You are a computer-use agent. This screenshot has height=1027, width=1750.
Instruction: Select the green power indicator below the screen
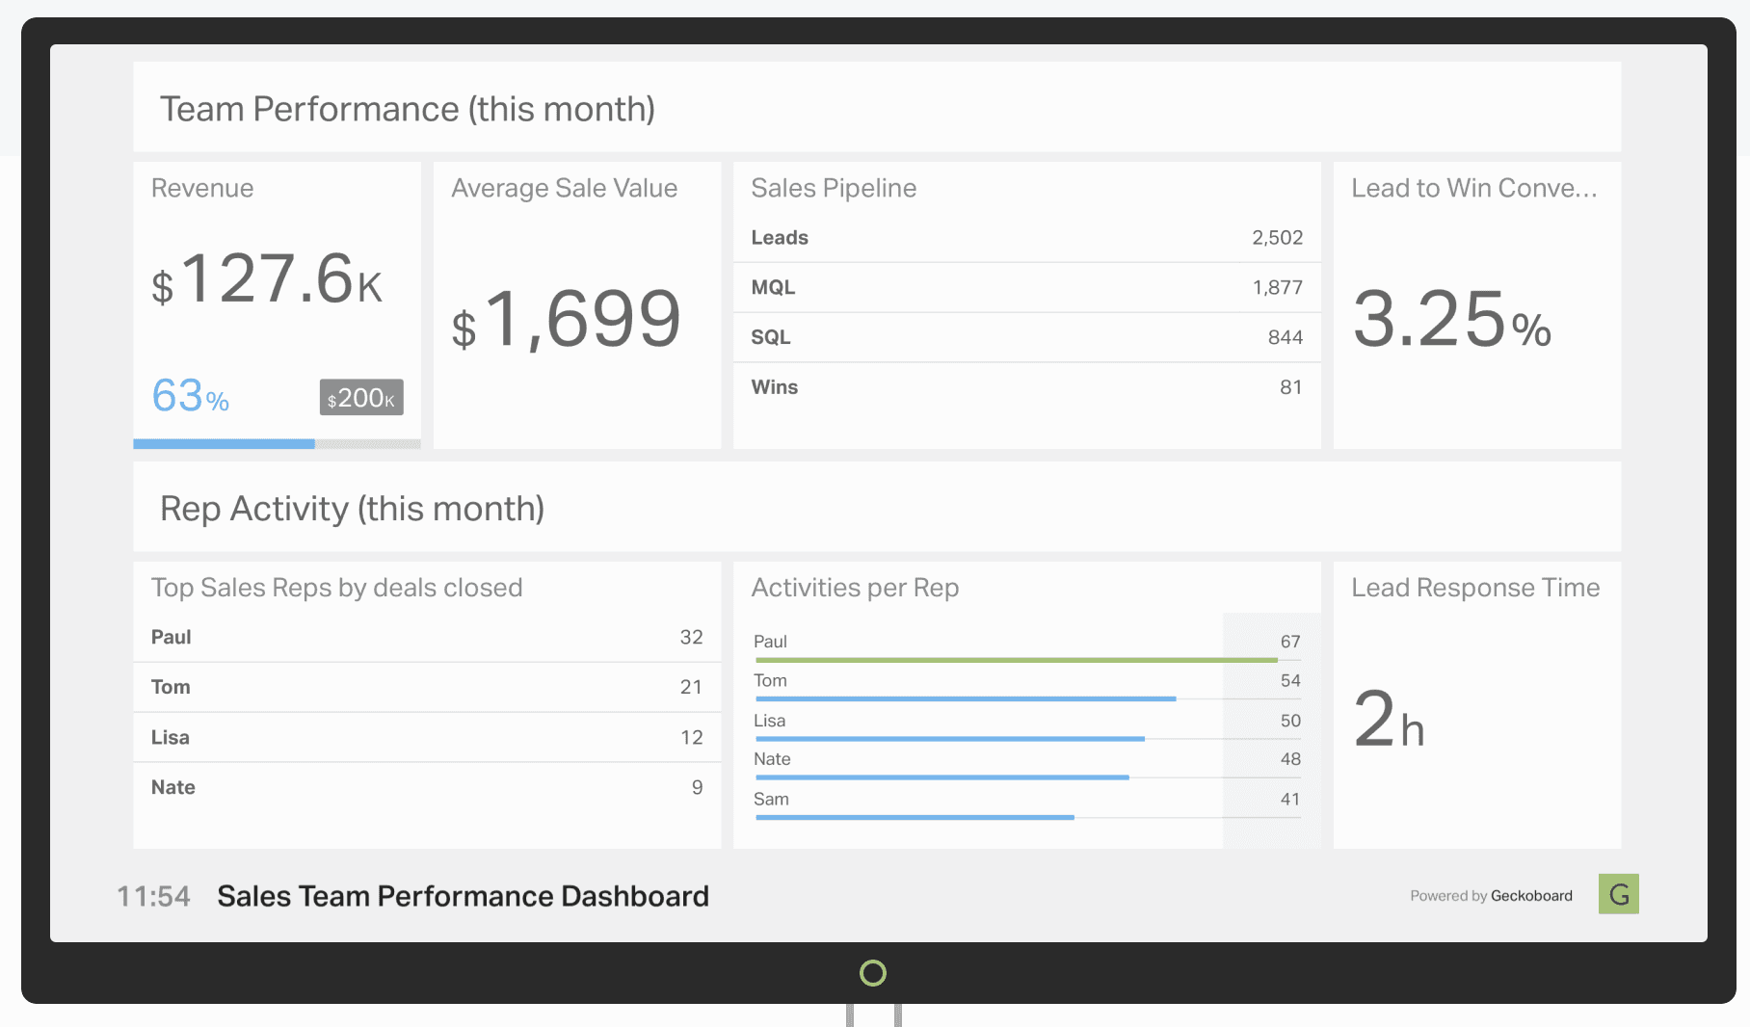872,974
